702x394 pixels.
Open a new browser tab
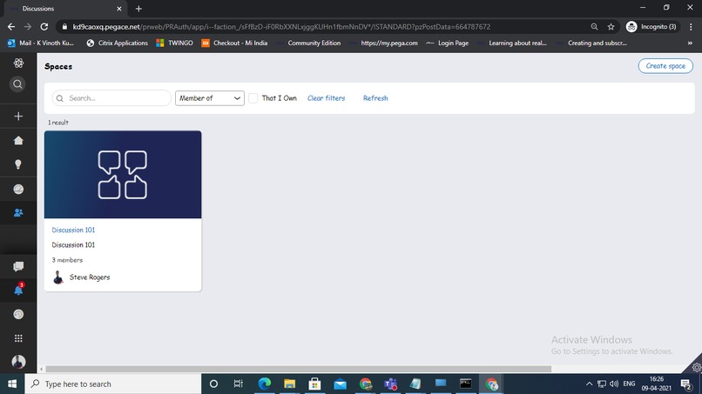[138, 9]
